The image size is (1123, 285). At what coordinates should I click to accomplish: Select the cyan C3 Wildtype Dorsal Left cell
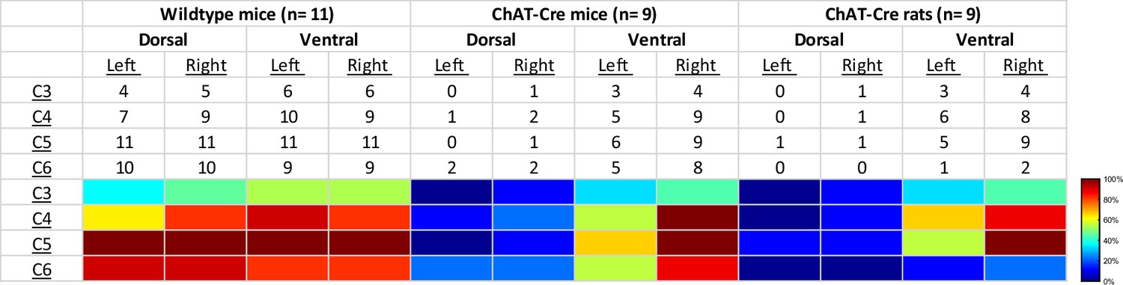point(124,191)
